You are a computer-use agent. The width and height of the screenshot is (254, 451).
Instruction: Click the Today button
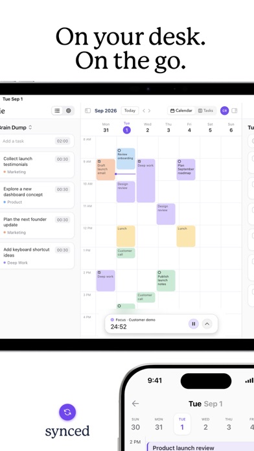(x=130, y=111)
